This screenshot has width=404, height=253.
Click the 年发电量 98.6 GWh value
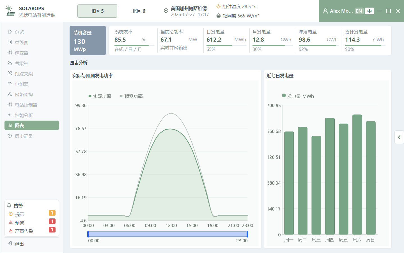(304, 40)
